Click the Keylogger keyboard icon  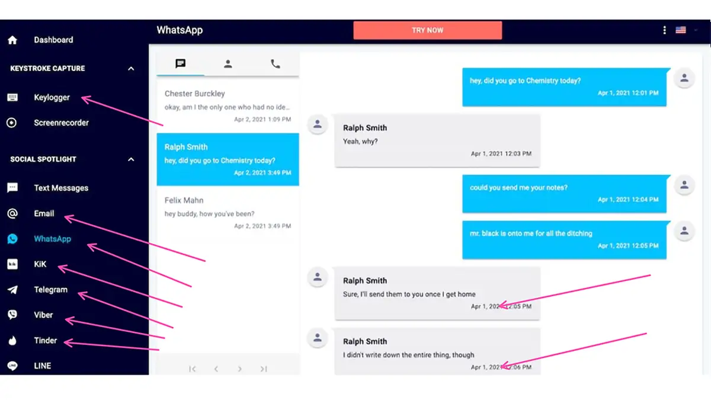[12, 98]
